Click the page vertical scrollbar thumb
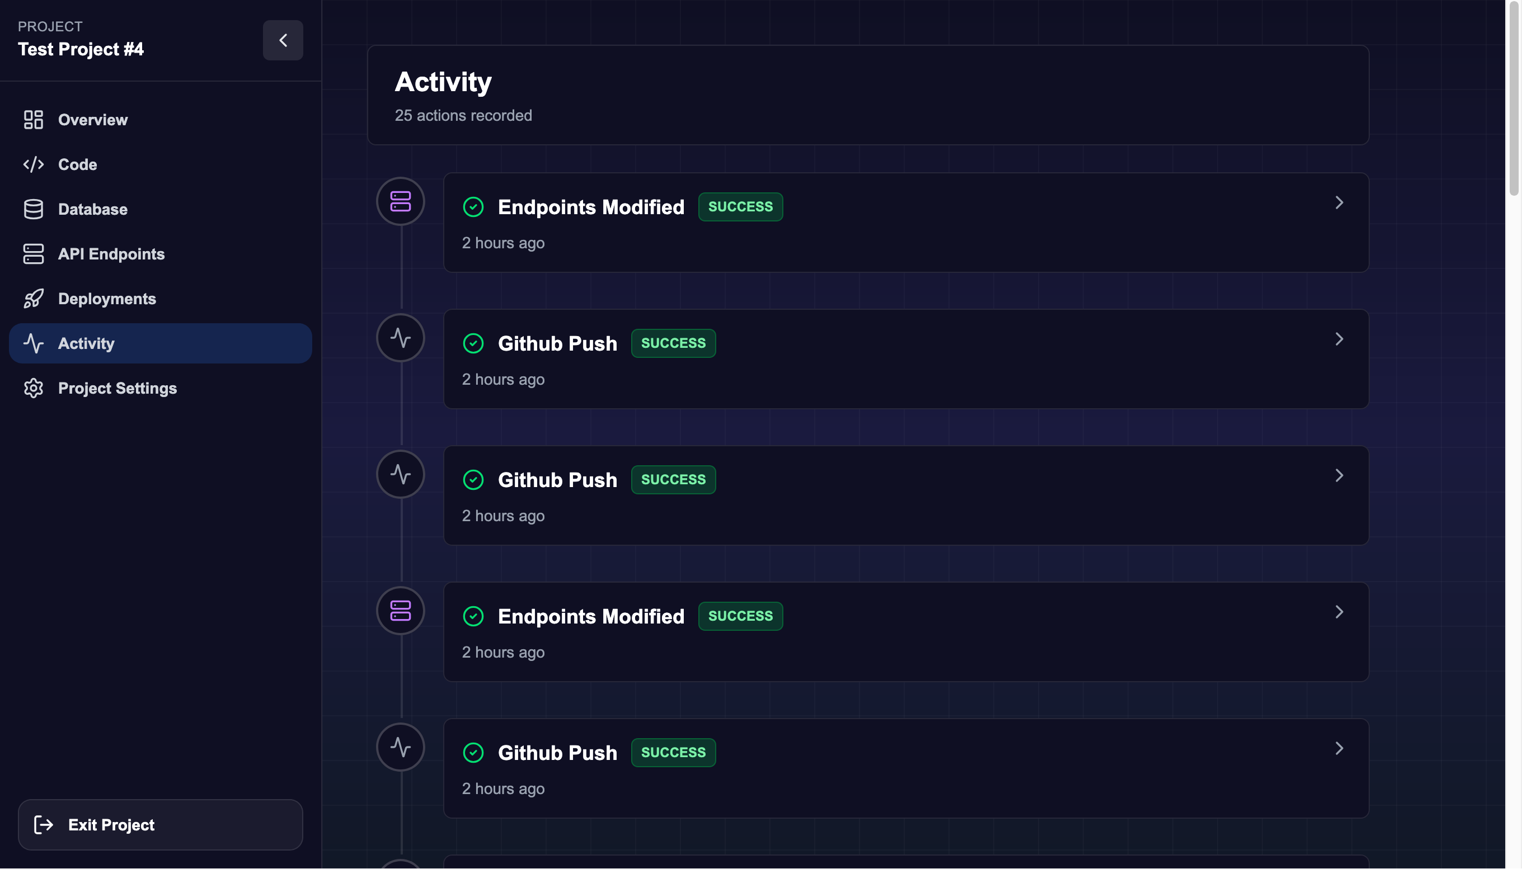This screenshot has width=1522, height=869. click(1514, 98)
